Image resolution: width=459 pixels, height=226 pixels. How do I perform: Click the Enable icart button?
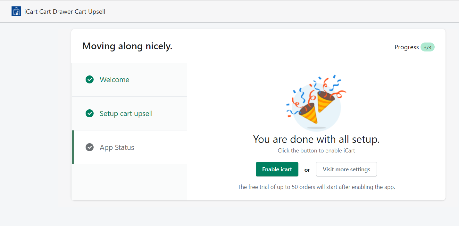point(277,169)
